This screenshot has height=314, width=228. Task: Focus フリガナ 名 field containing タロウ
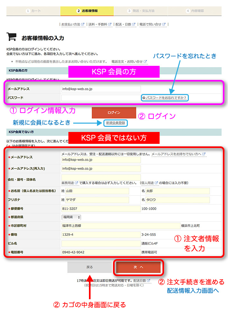click(178, 200)
